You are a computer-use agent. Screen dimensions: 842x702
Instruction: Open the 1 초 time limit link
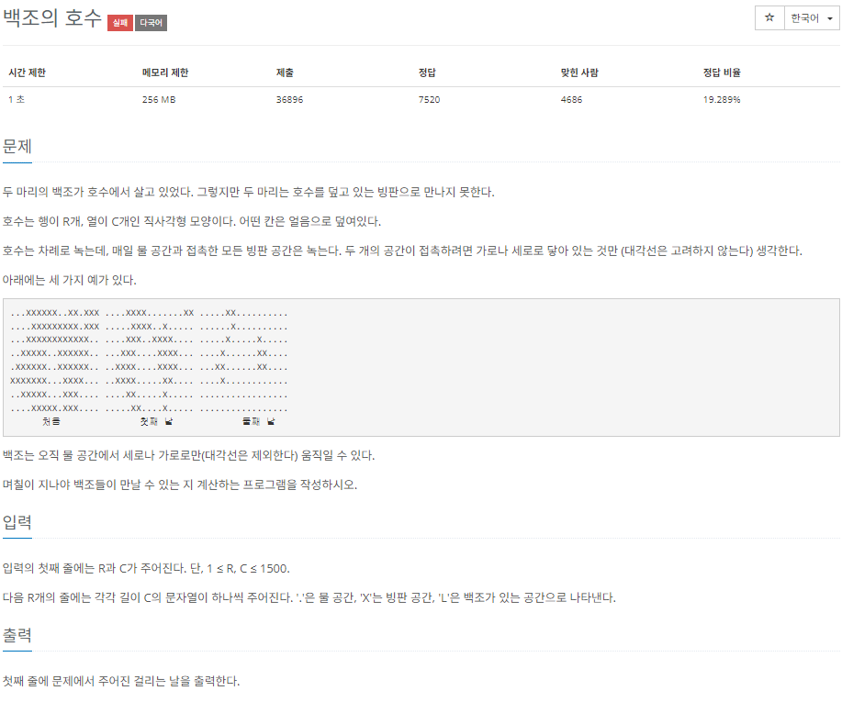click(x=14, y=99)
